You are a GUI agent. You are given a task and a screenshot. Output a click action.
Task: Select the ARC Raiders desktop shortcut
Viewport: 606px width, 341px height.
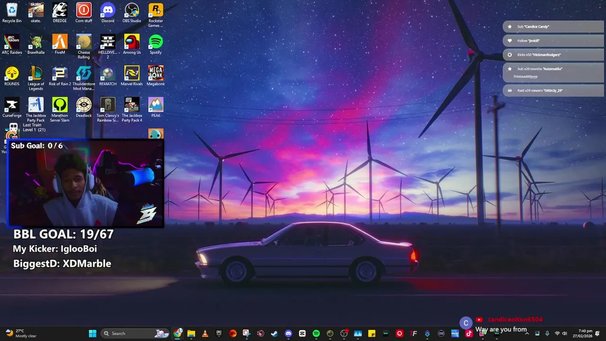pos(12,45)
